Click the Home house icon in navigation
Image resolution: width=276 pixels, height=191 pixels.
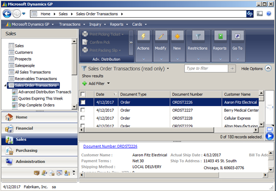(x=9, y=117)
